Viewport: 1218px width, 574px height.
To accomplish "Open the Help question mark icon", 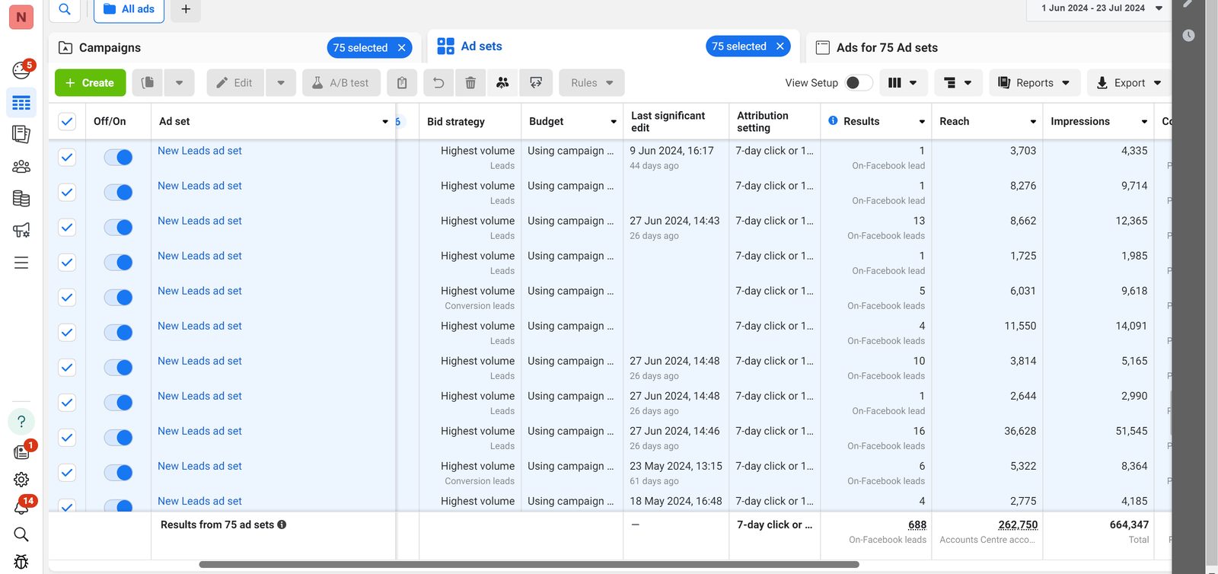I will [x=21, y=421].
